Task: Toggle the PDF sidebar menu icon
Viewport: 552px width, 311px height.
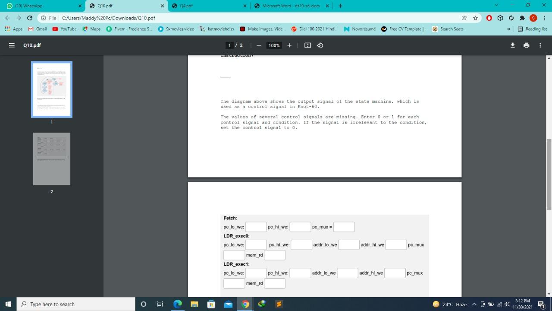Action: [x=12, y=45]
